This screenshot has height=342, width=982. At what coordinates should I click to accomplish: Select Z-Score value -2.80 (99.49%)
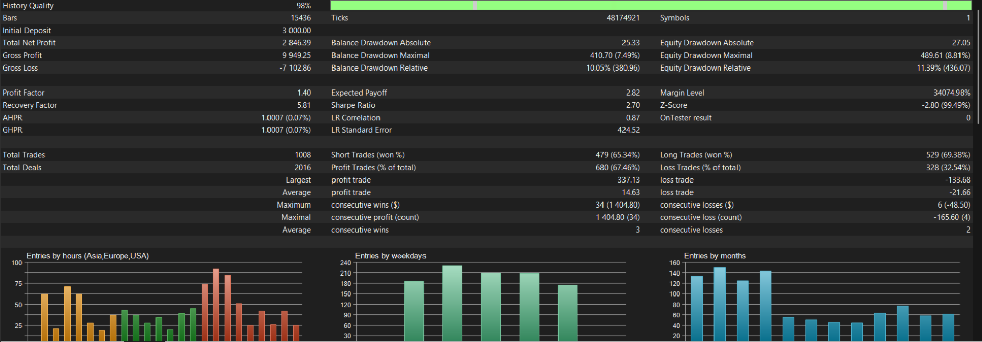[946, 105]
